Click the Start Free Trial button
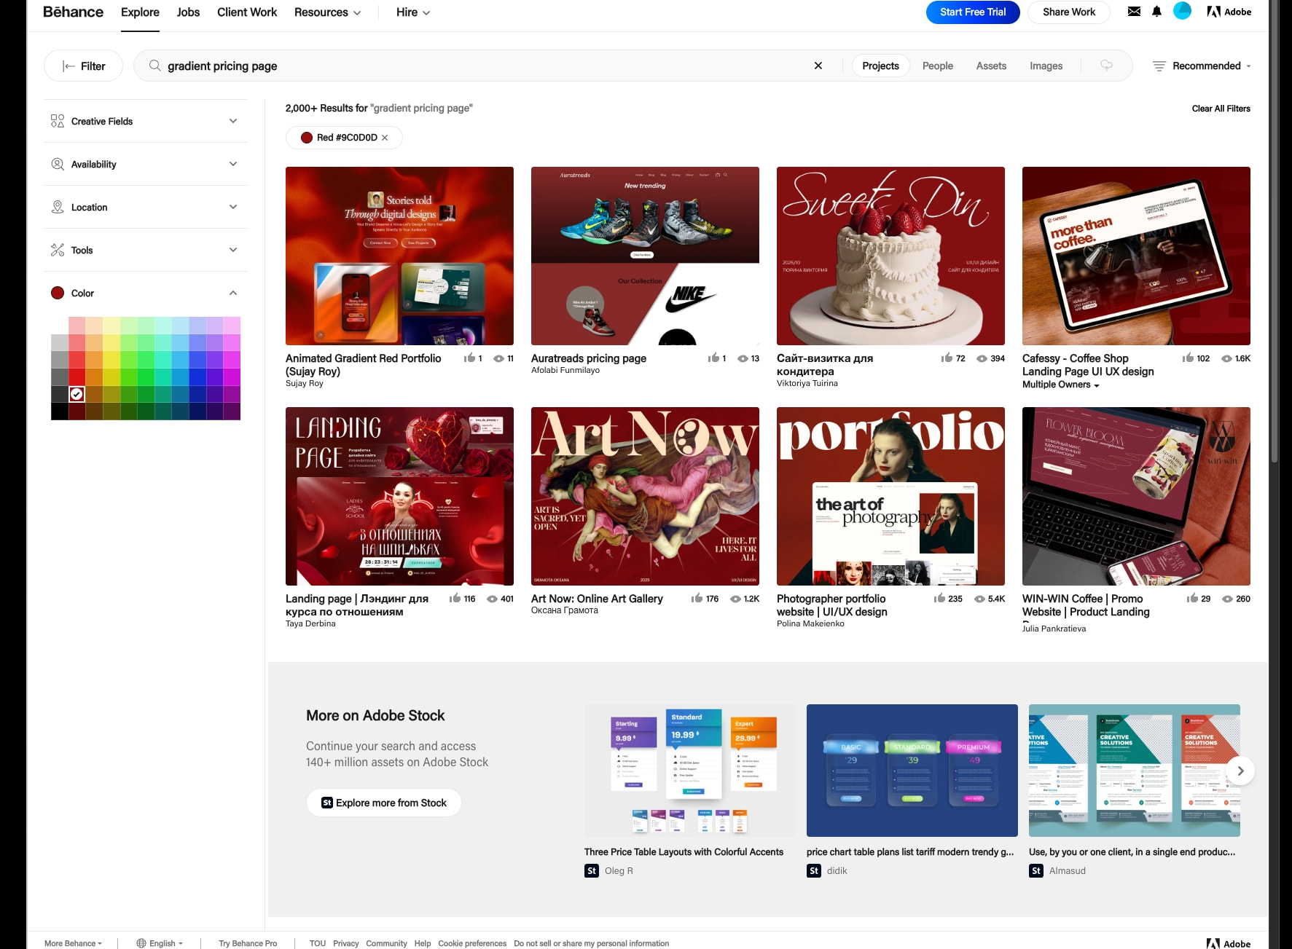Image resolution: width=1292 pixels, height=949 pixels. pyautogui.click(x=973, y=12)
